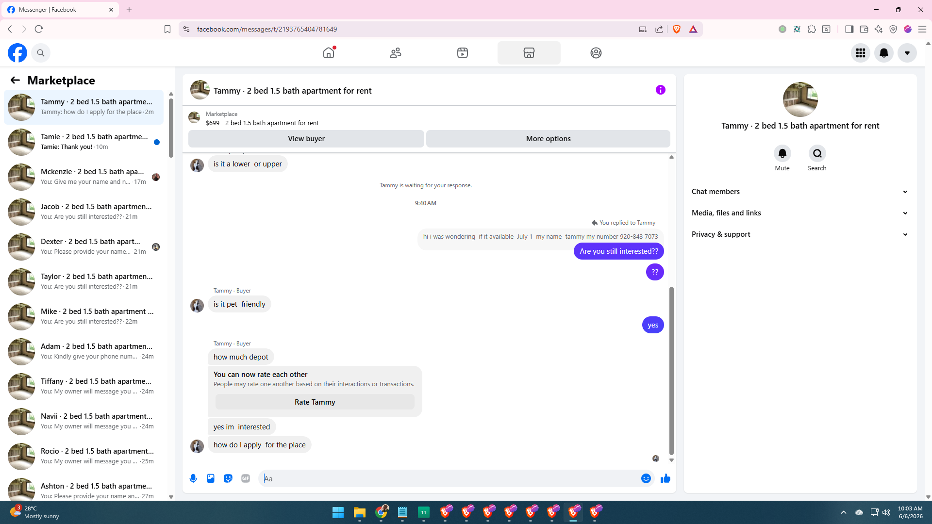Go to the Marketplace tab
This screenshot has width=932, height=524.
pyautogui.click(x=529, y=53)
